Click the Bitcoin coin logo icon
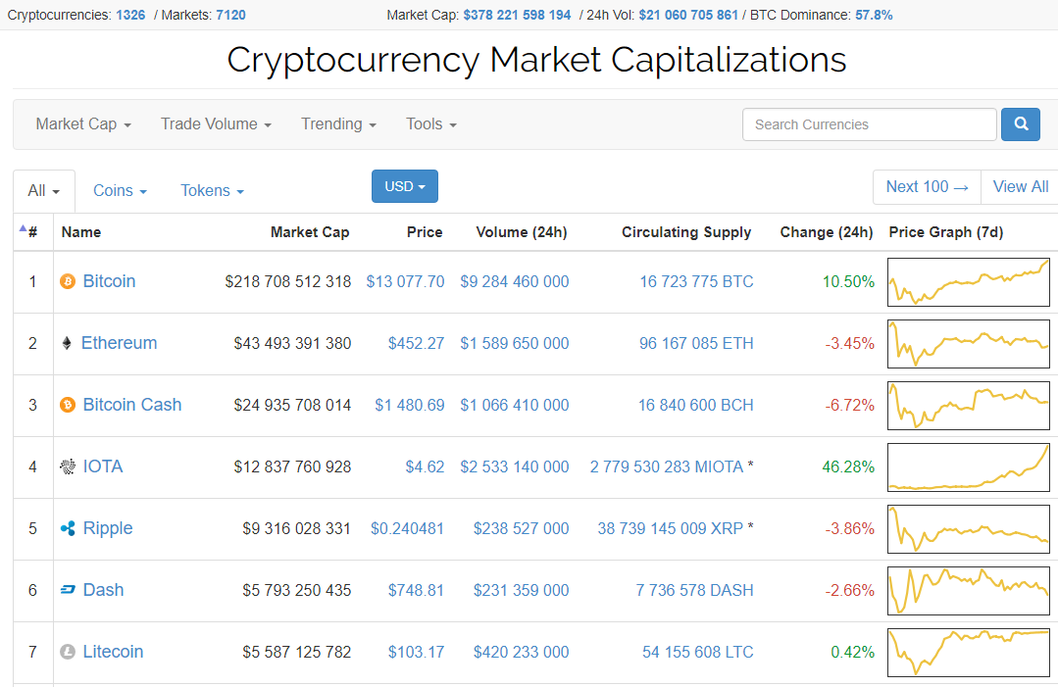This screenshot has height=687, width=1058. (68, 282)
